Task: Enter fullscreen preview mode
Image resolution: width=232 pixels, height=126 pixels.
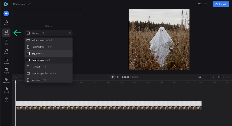Action: (228, 77)
